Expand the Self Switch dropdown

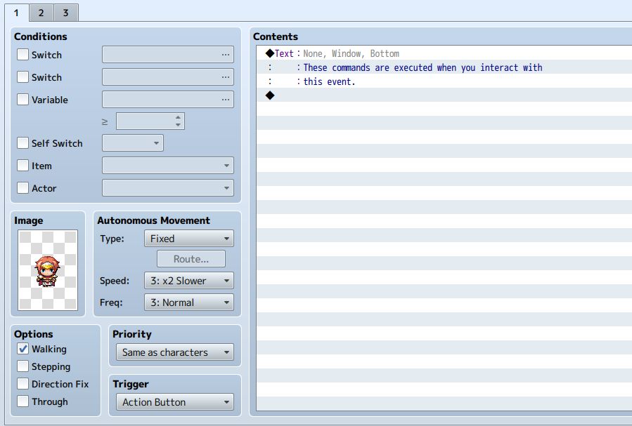click(x=133, y=142)
